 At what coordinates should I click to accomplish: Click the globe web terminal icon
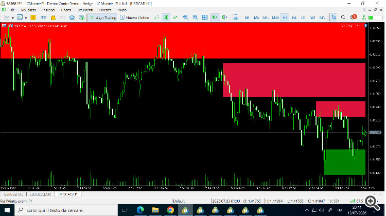(x=81, y=17)
